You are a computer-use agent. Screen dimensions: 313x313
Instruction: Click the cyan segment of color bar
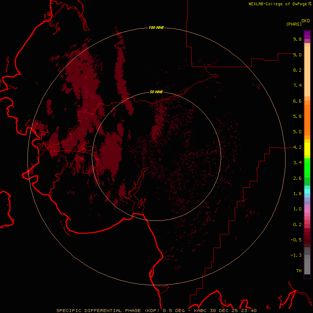[307, 191]
